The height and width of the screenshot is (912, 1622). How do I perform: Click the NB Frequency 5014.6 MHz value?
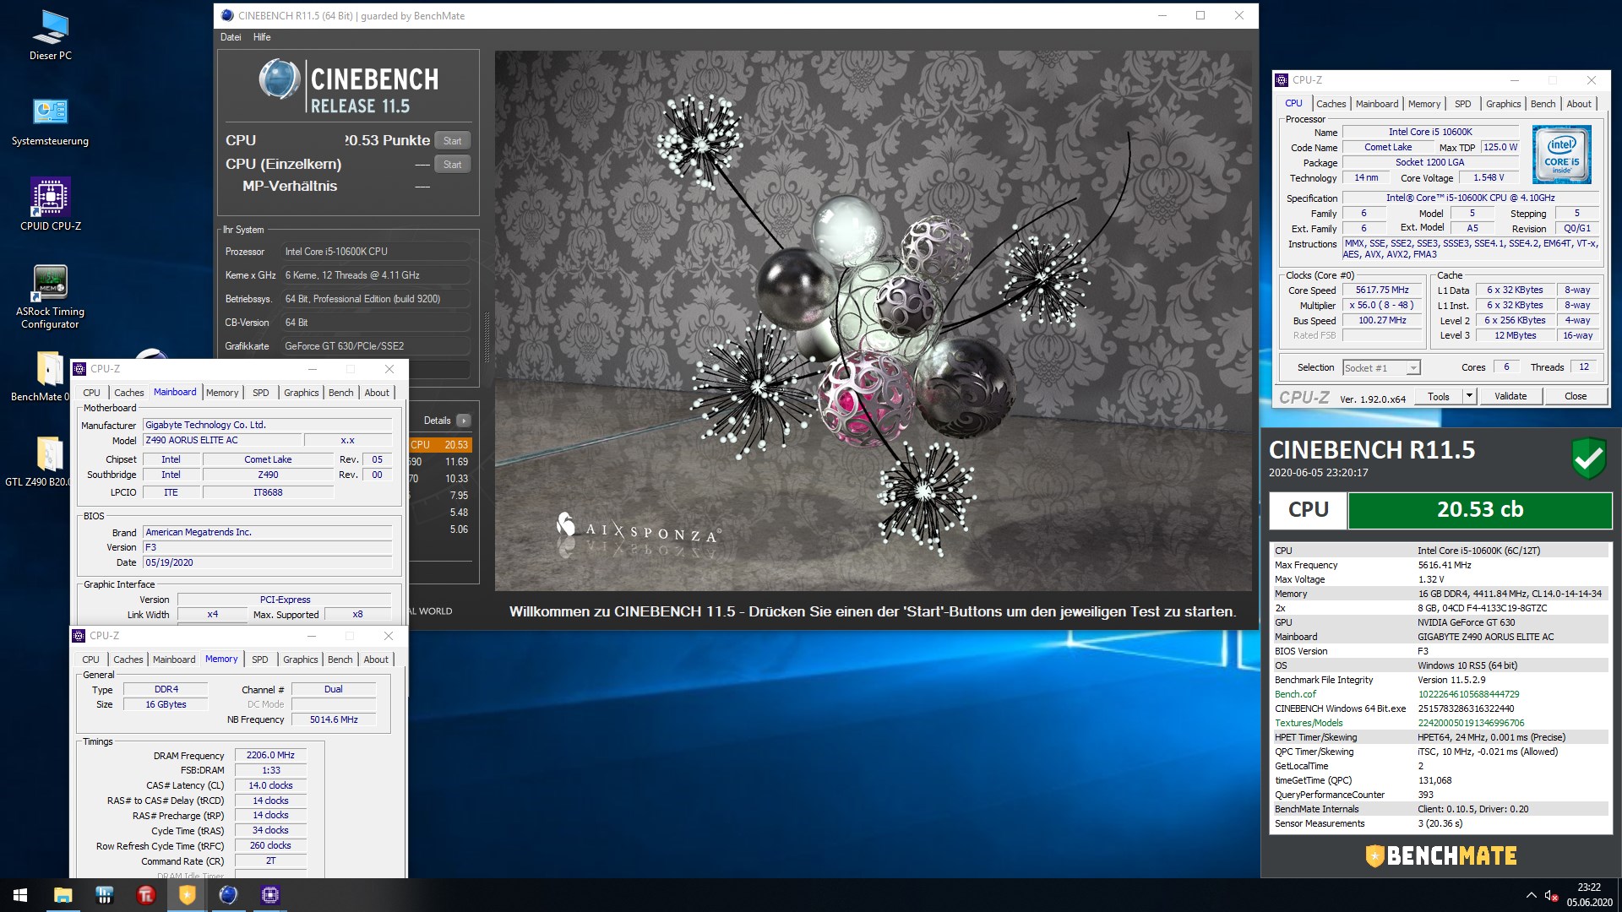click(334, 719)
